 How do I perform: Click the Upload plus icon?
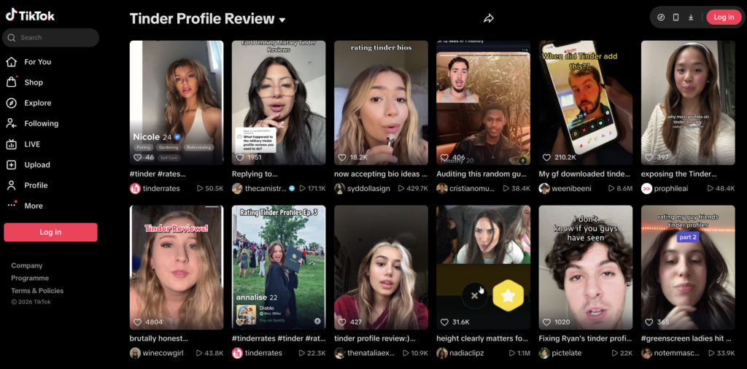click(x=12, y=165)
